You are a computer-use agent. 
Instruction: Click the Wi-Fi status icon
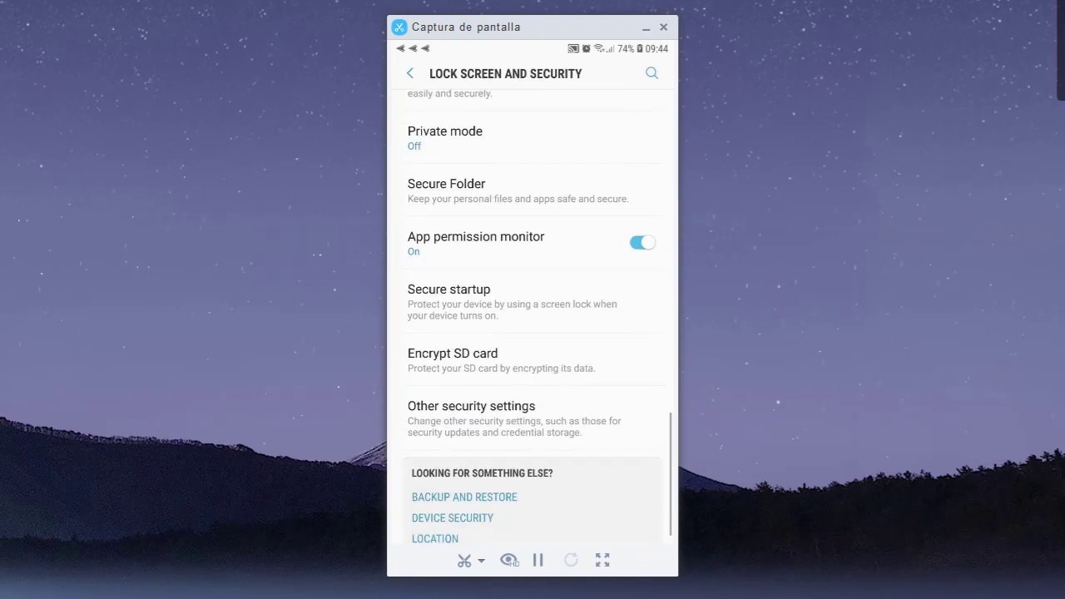pyautogui.click(x=598, y=49)
